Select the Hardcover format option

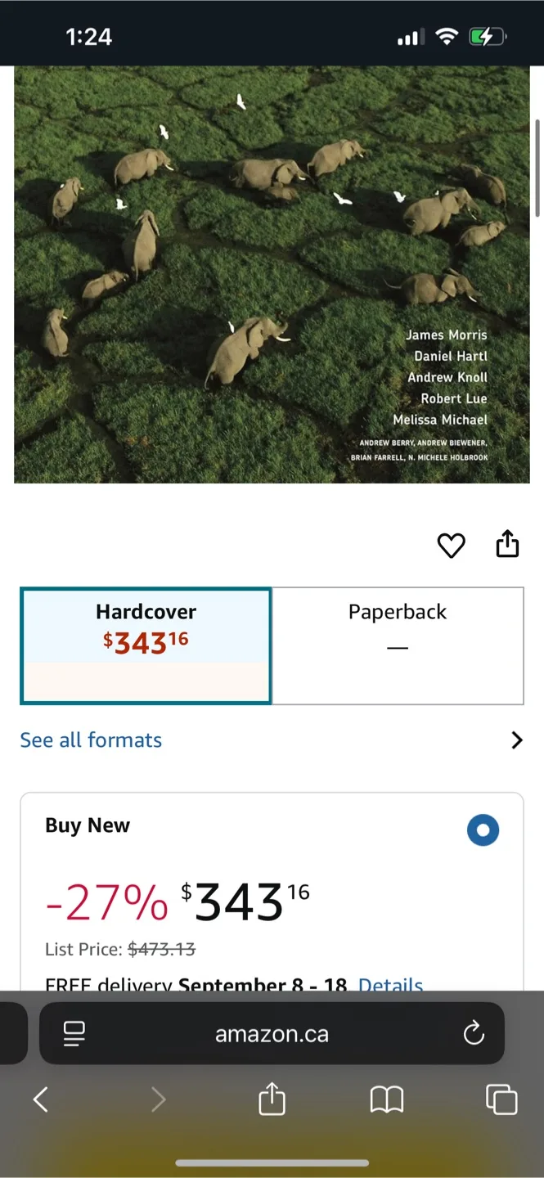point(146,645)
